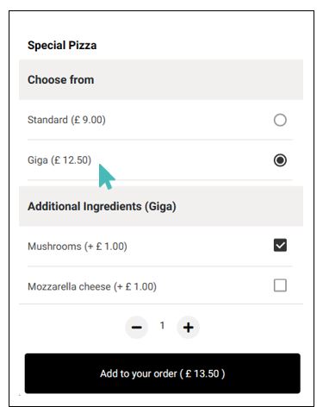
Task: Uncheck the Mushrooms ingredient checkbox
Action: (x=280, y=245)
